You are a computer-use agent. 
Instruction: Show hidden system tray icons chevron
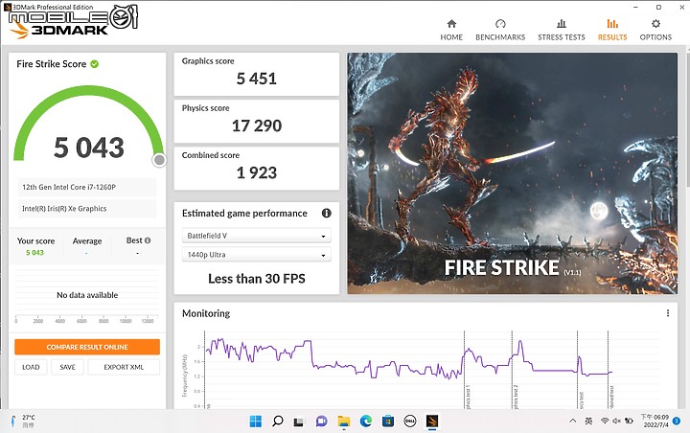tap(572, 421)
